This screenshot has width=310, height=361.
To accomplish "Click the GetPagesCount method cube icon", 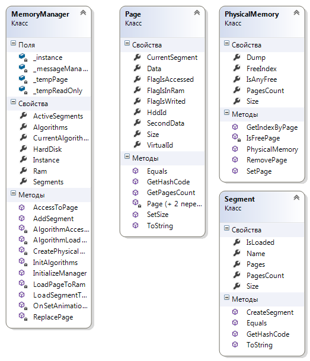I will coord(136,193).
